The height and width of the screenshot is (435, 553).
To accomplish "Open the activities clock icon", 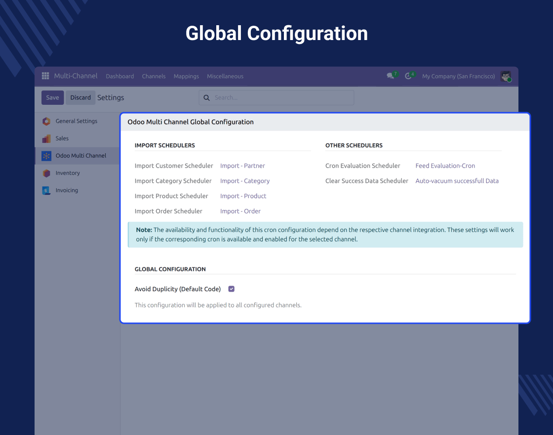I will (x=408, y=76).
